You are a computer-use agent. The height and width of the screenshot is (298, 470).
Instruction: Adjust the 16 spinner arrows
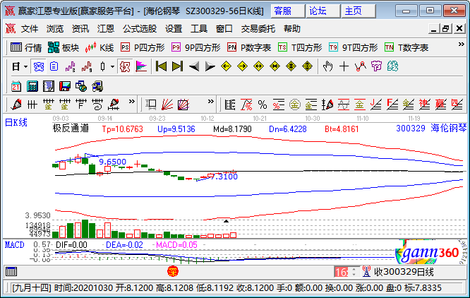(x=354, y=272)
